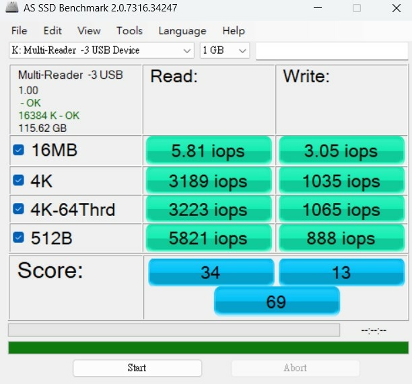This screenshot has height=384, width=412.
Task: Uncheck the 512B test checkbox
Action: tap(18, 237)
